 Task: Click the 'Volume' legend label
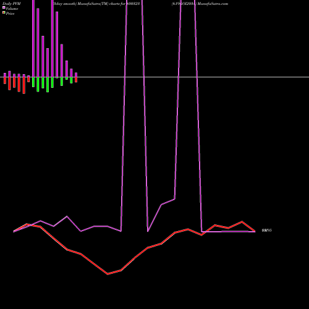coord(12,9)
